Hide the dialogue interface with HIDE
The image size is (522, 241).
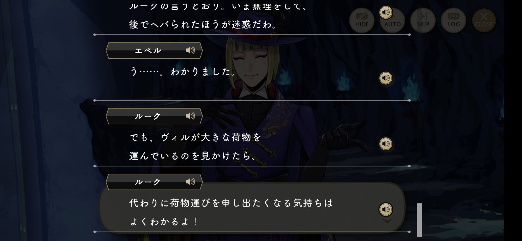pos(362,20)
